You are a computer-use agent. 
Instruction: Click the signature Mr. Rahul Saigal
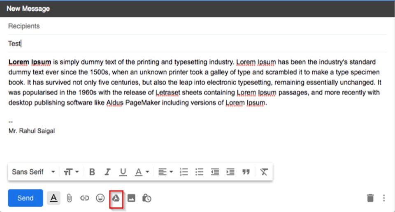point(32,131)
